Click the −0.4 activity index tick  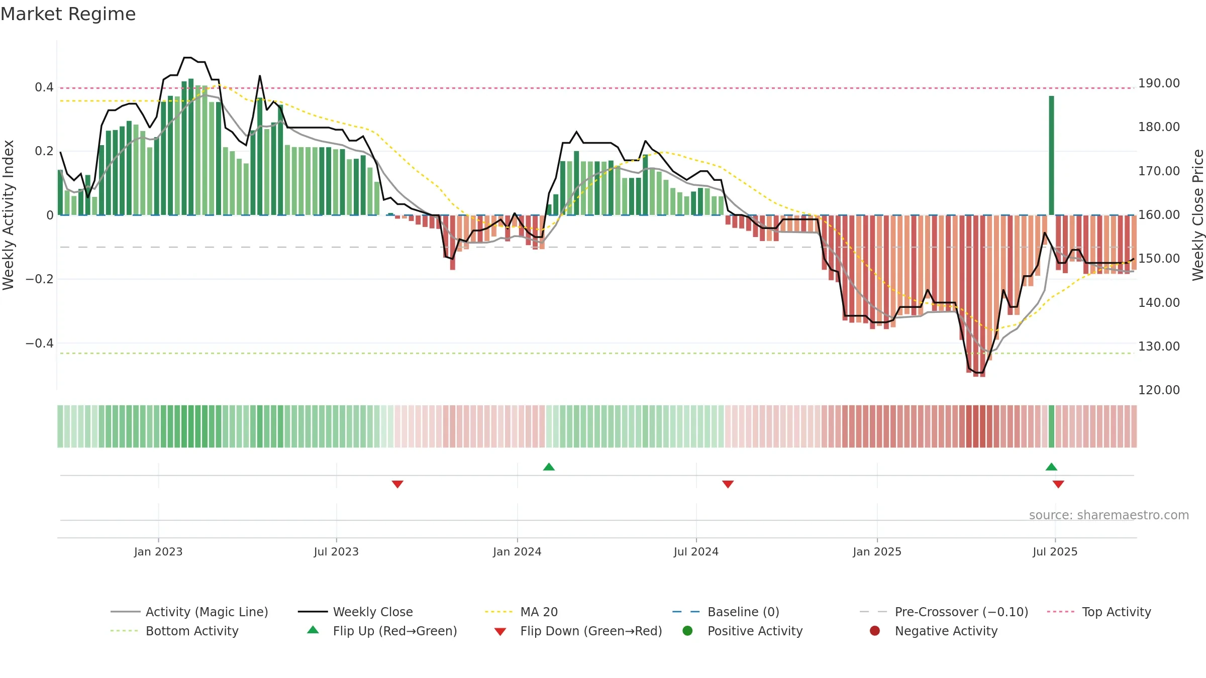pos(40,344)
